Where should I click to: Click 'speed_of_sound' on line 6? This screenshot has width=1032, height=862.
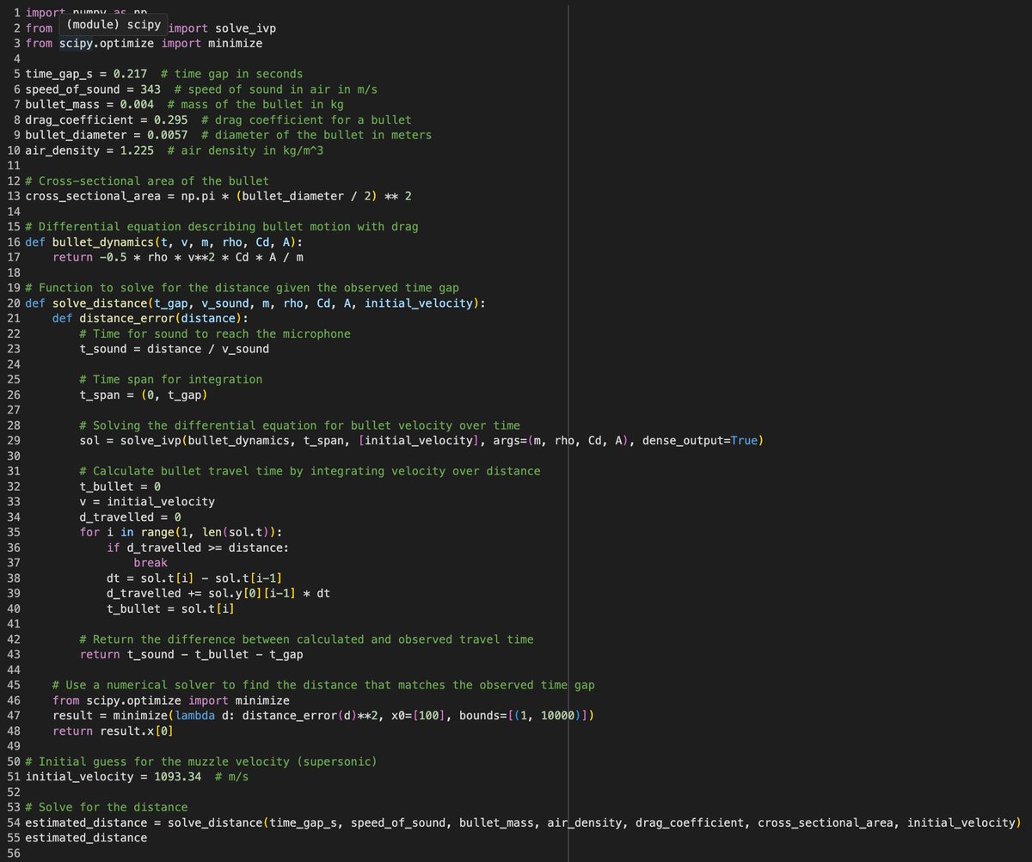[x=73, y=89]
